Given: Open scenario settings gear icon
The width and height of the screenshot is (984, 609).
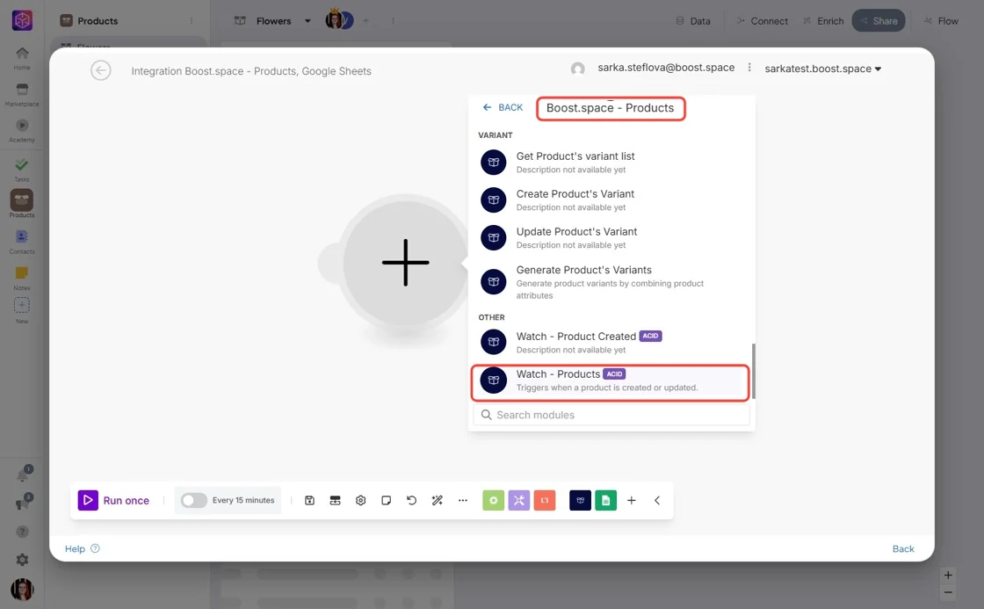Looking at the screenshot, I should coord(360,500).
